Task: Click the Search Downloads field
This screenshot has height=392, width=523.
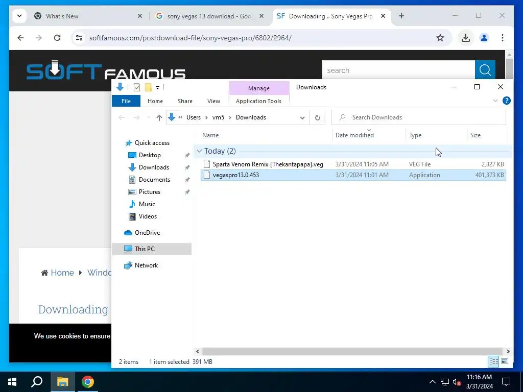Action: 419,117
